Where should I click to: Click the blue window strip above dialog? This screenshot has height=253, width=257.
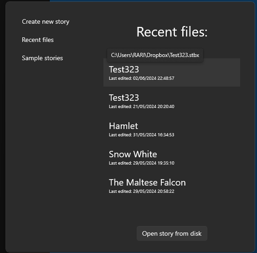pos(153,0)
